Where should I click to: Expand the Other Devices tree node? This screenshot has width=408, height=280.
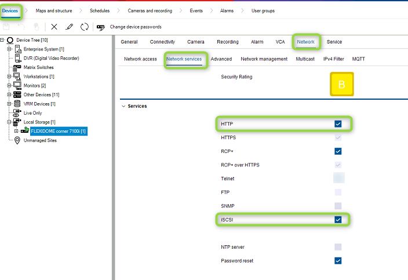tap(9, 94)
